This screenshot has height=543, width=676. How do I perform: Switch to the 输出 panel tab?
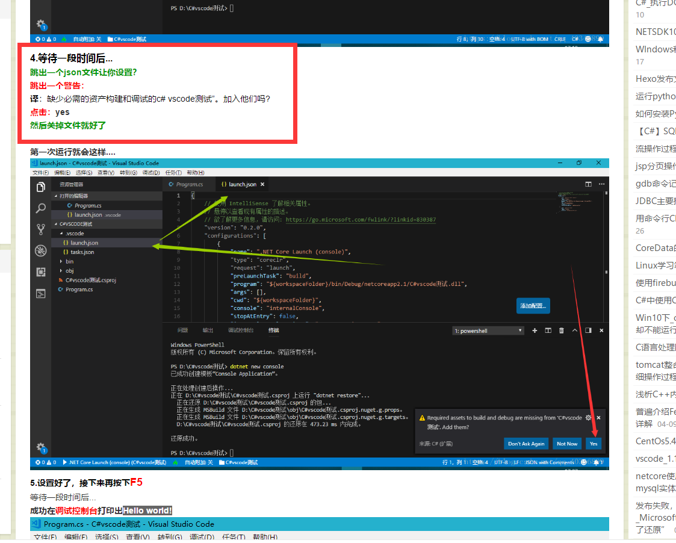tap(208, 330)
